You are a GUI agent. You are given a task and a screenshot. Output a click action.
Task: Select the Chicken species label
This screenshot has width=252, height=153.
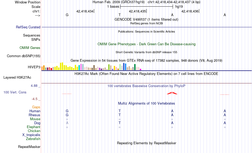[x=34, y=131]
